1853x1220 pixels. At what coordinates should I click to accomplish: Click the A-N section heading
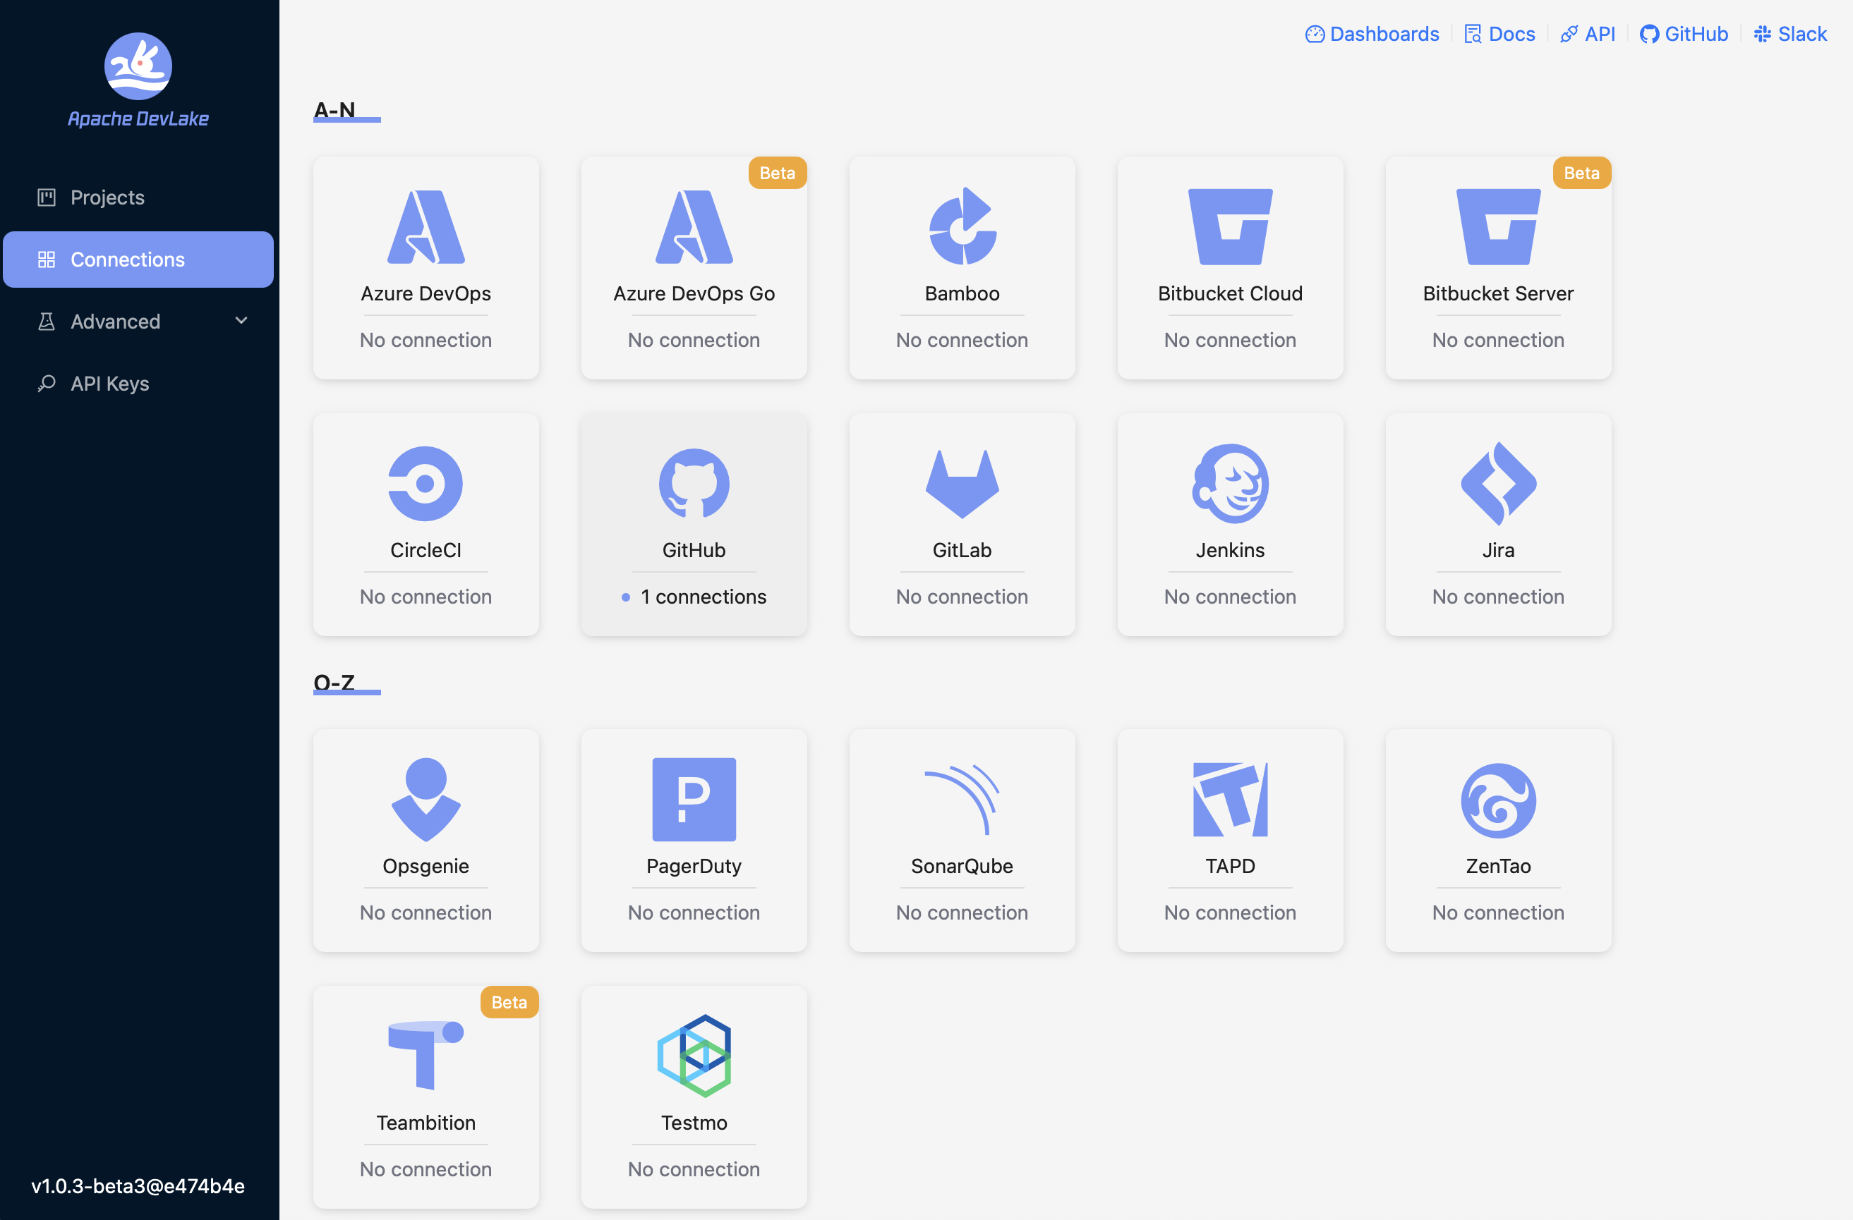(x=334, y=110)
